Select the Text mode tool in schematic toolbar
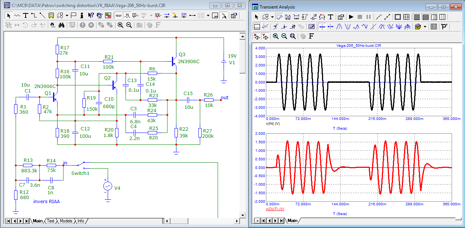This screenshot has width=465, height=228. click(25, 16)
